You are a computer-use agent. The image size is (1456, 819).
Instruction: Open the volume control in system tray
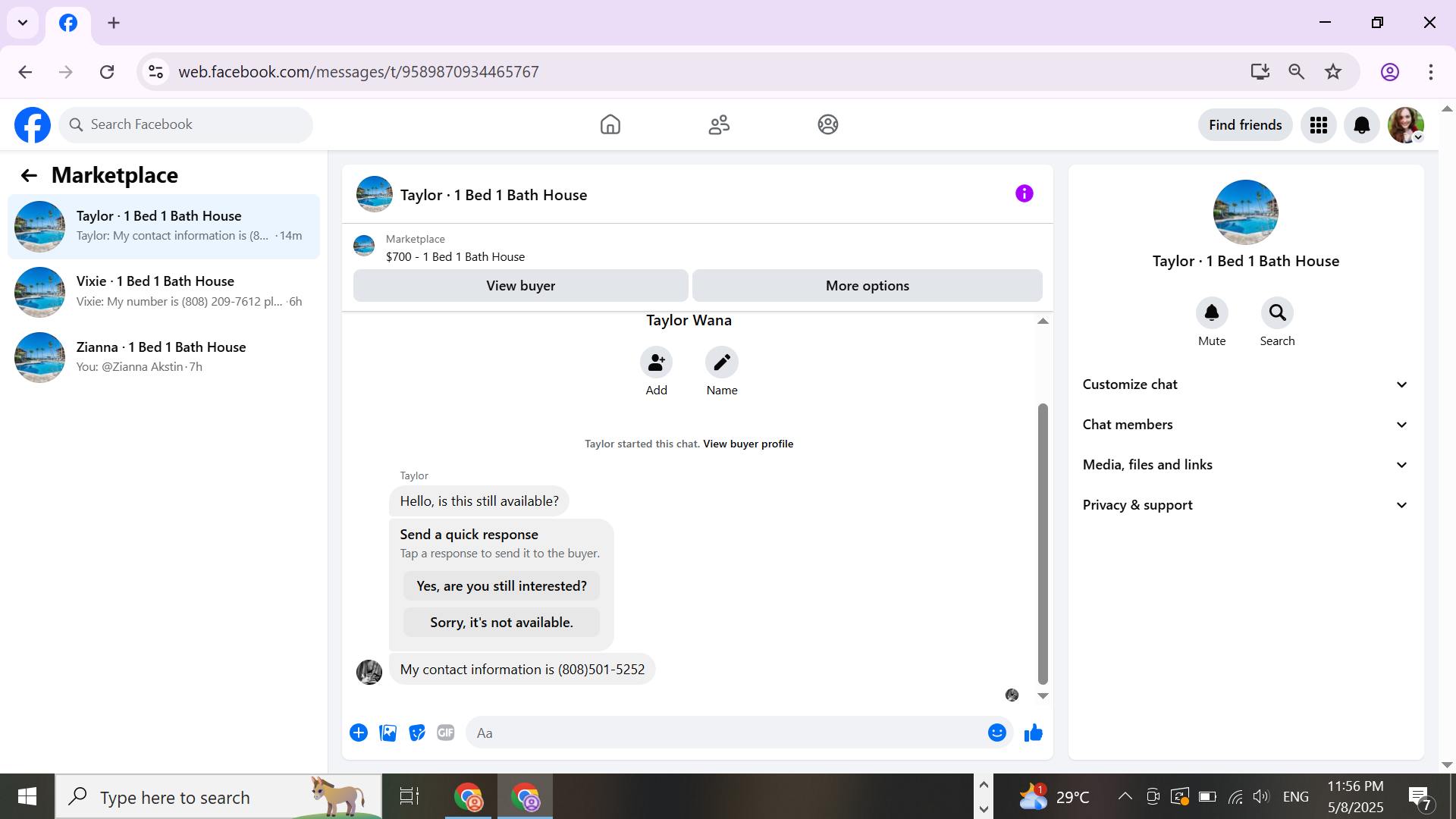point(1260,796)
